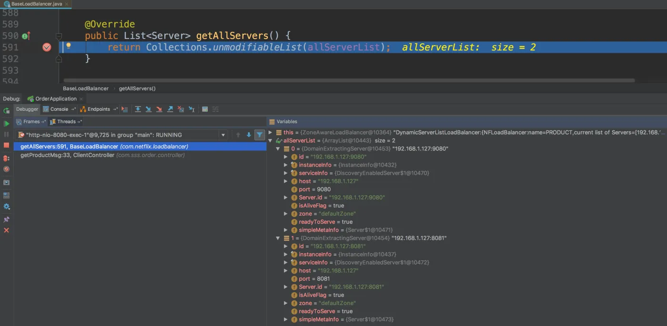
Task: Toggle Mute Breakpoints in the debug sidebar
Action: (7, 169)
